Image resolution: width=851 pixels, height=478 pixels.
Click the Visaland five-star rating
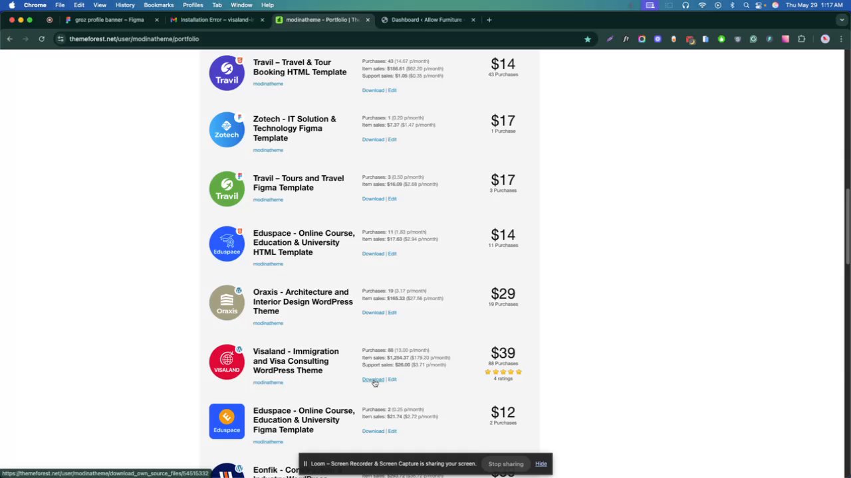click(503, 372)
